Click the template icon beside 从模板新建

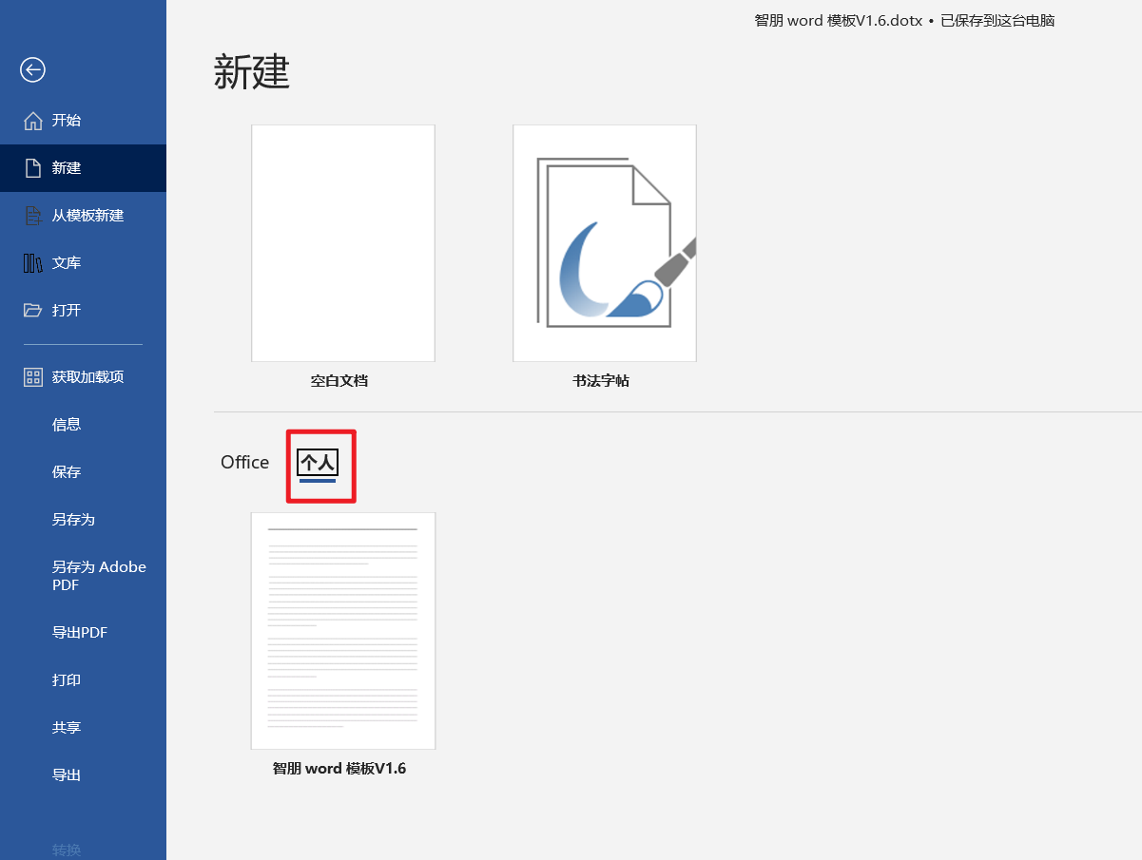pos(33,216)
